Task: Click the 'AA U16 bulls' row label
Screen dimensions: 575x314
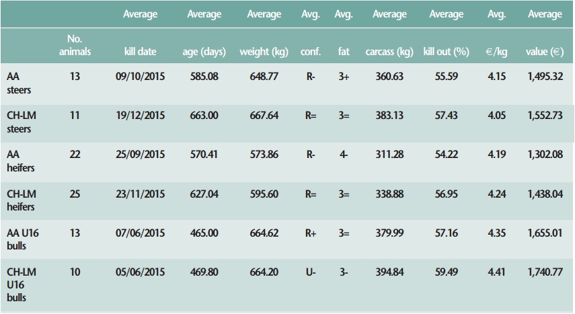Action: [x=24, y=239]
